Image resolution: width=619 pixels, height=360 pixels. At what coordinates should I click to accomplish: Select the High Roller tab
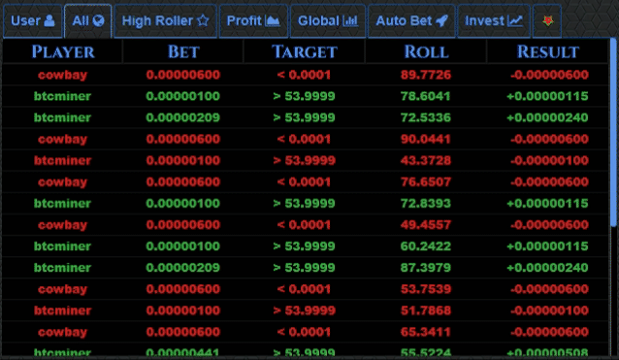165,21
